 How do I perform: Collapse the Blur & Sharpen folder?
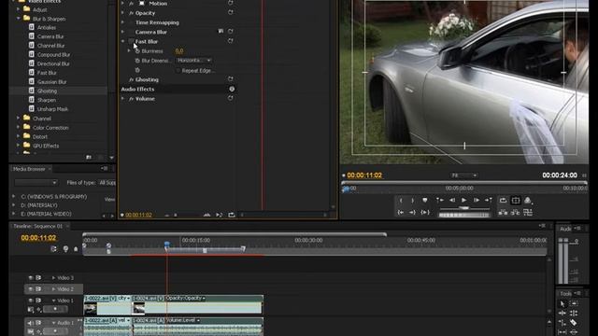click(18, 19)
